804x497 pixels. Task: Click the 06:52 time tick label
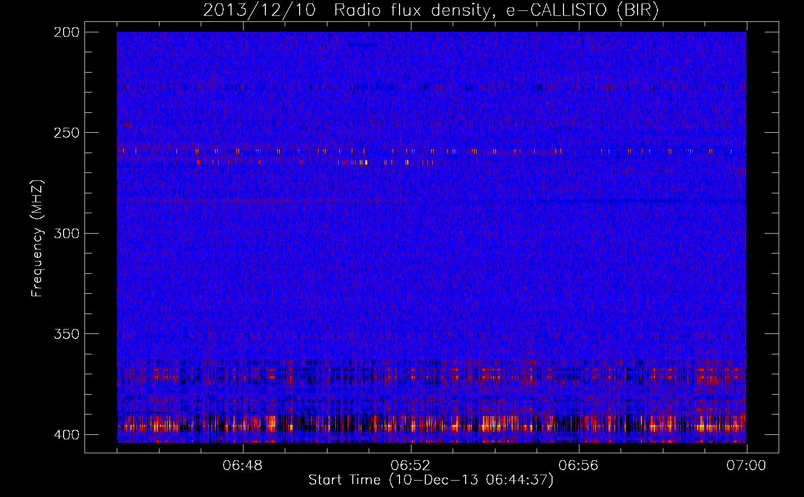[410, 466]
